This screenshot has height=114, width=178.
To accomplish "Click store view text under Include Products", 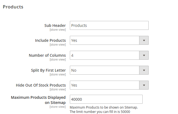I will pos(58,45).
